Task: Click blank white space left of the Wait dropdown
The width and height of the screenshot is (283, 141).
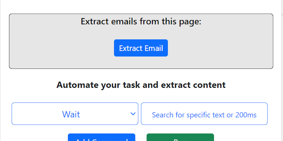Action: point(6,114)
